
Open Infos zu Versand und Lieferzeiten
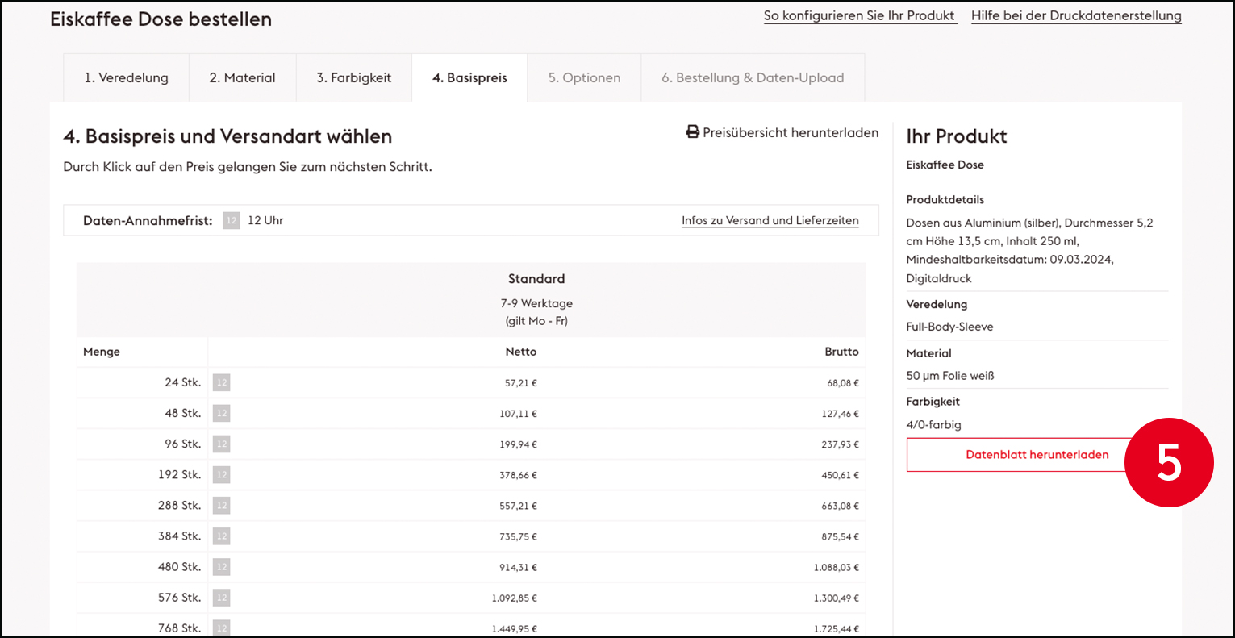[770, 220]
